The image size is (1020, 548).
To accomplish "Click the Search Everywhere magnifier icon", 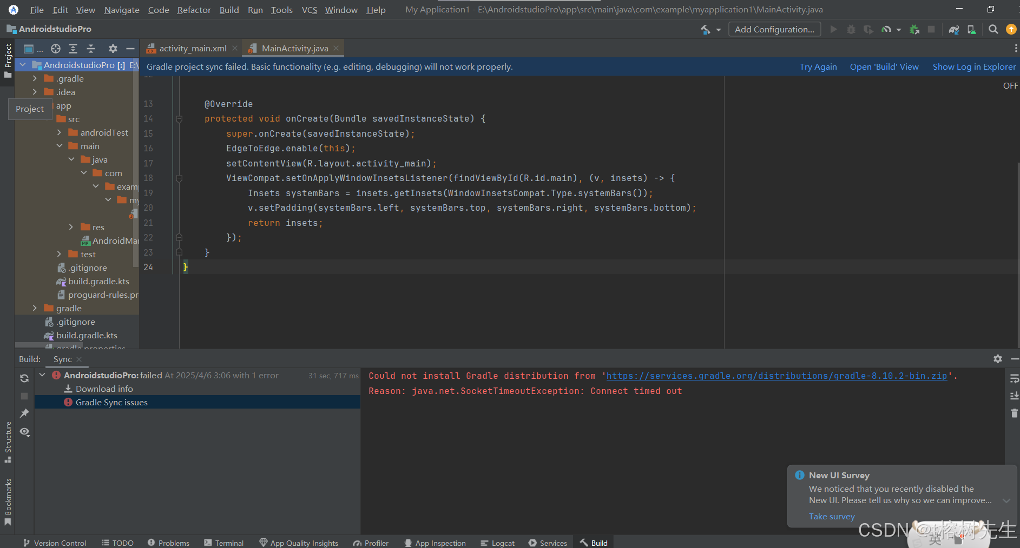I will tap(993, 30).
